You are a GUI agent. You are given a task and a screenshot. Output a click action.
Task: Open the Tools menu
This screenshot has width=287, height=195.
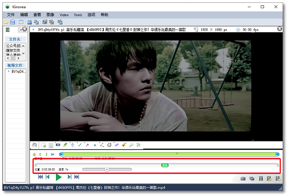[x=78, y=15]
